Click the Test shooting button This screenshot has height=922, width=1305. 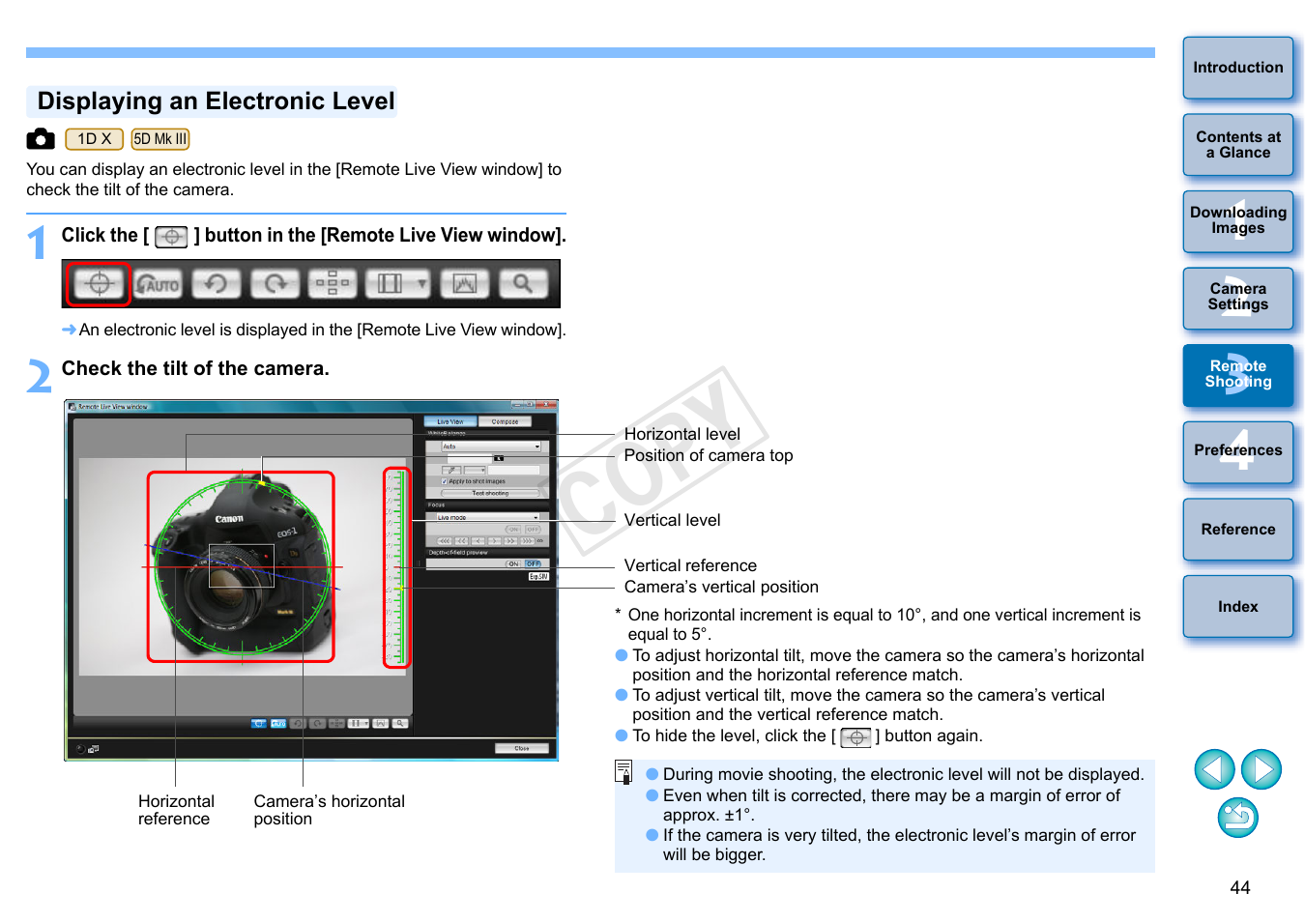pos(490,493)
